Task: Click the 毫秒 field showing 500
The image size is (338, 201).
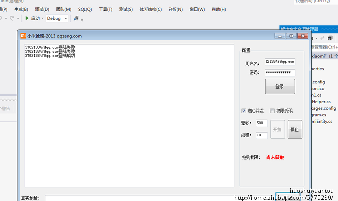Action: [261, 123]
